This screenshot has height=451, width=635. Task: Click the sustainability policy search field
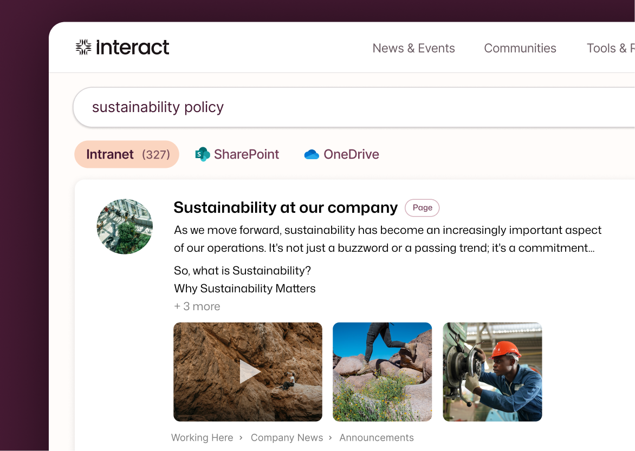click(354, 107)
